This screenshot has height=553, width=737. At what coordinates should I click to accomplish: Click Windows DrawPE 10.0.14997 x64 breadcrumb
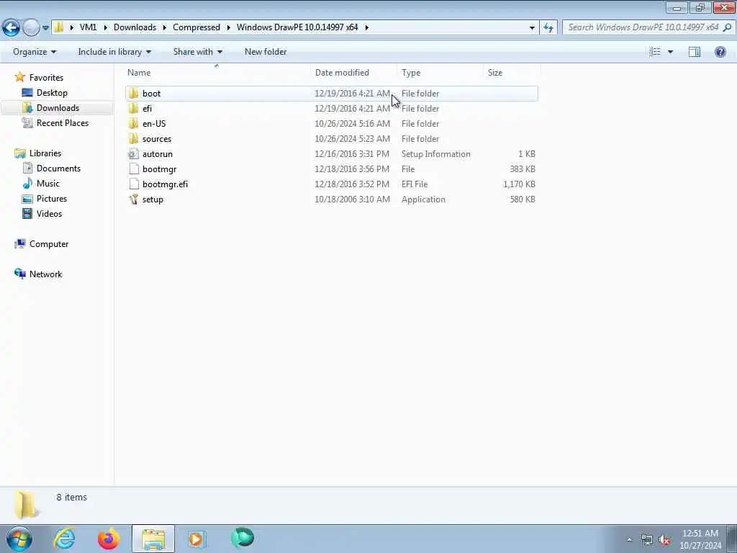297,27
